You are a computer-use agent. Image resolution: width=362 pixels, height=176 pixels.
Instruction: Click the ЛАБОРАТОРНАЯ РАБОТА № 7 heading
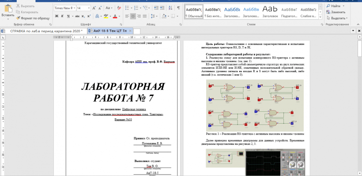(x=123, y=92)
